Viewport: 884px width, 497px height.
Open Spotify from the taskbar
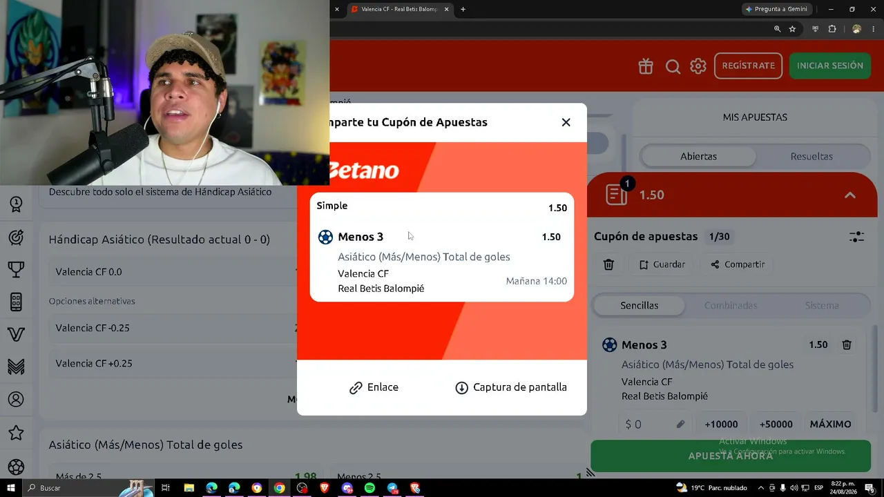369,488
